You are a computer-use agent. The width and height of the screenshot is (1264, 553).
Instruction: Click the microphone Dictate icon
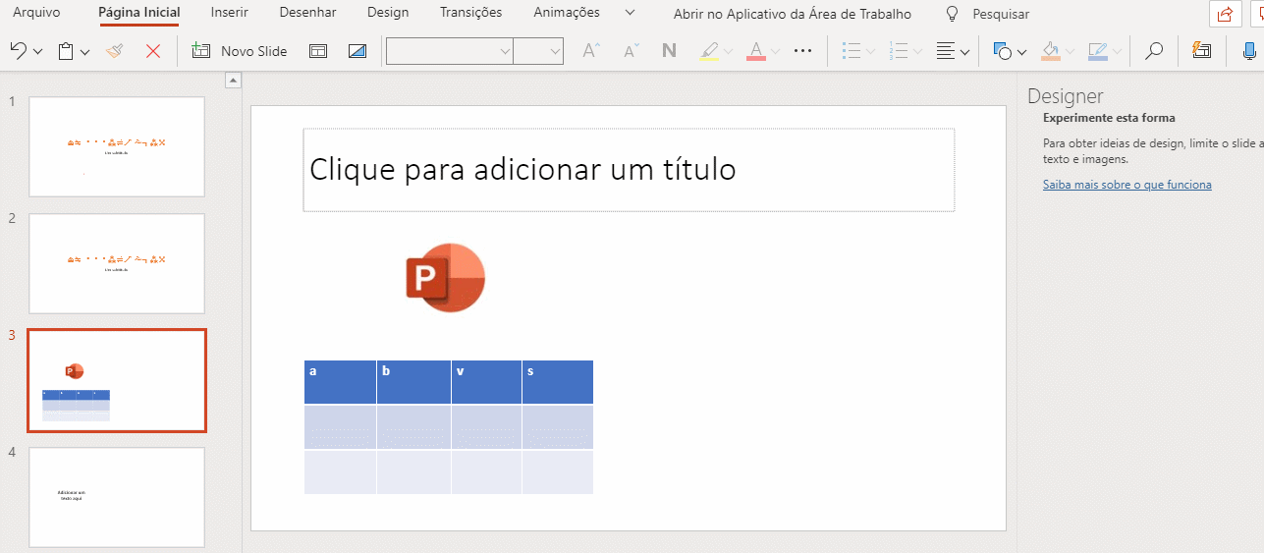tap(1249, 51)
